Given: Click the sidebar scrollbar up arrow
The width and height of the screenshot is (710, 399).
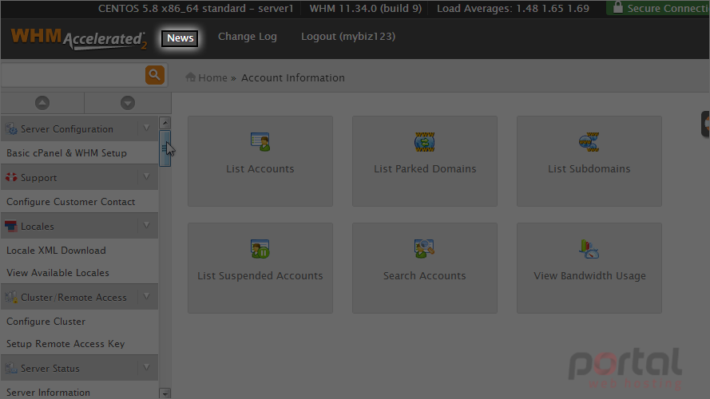Looking at the screenshot, I should (165, 123).
